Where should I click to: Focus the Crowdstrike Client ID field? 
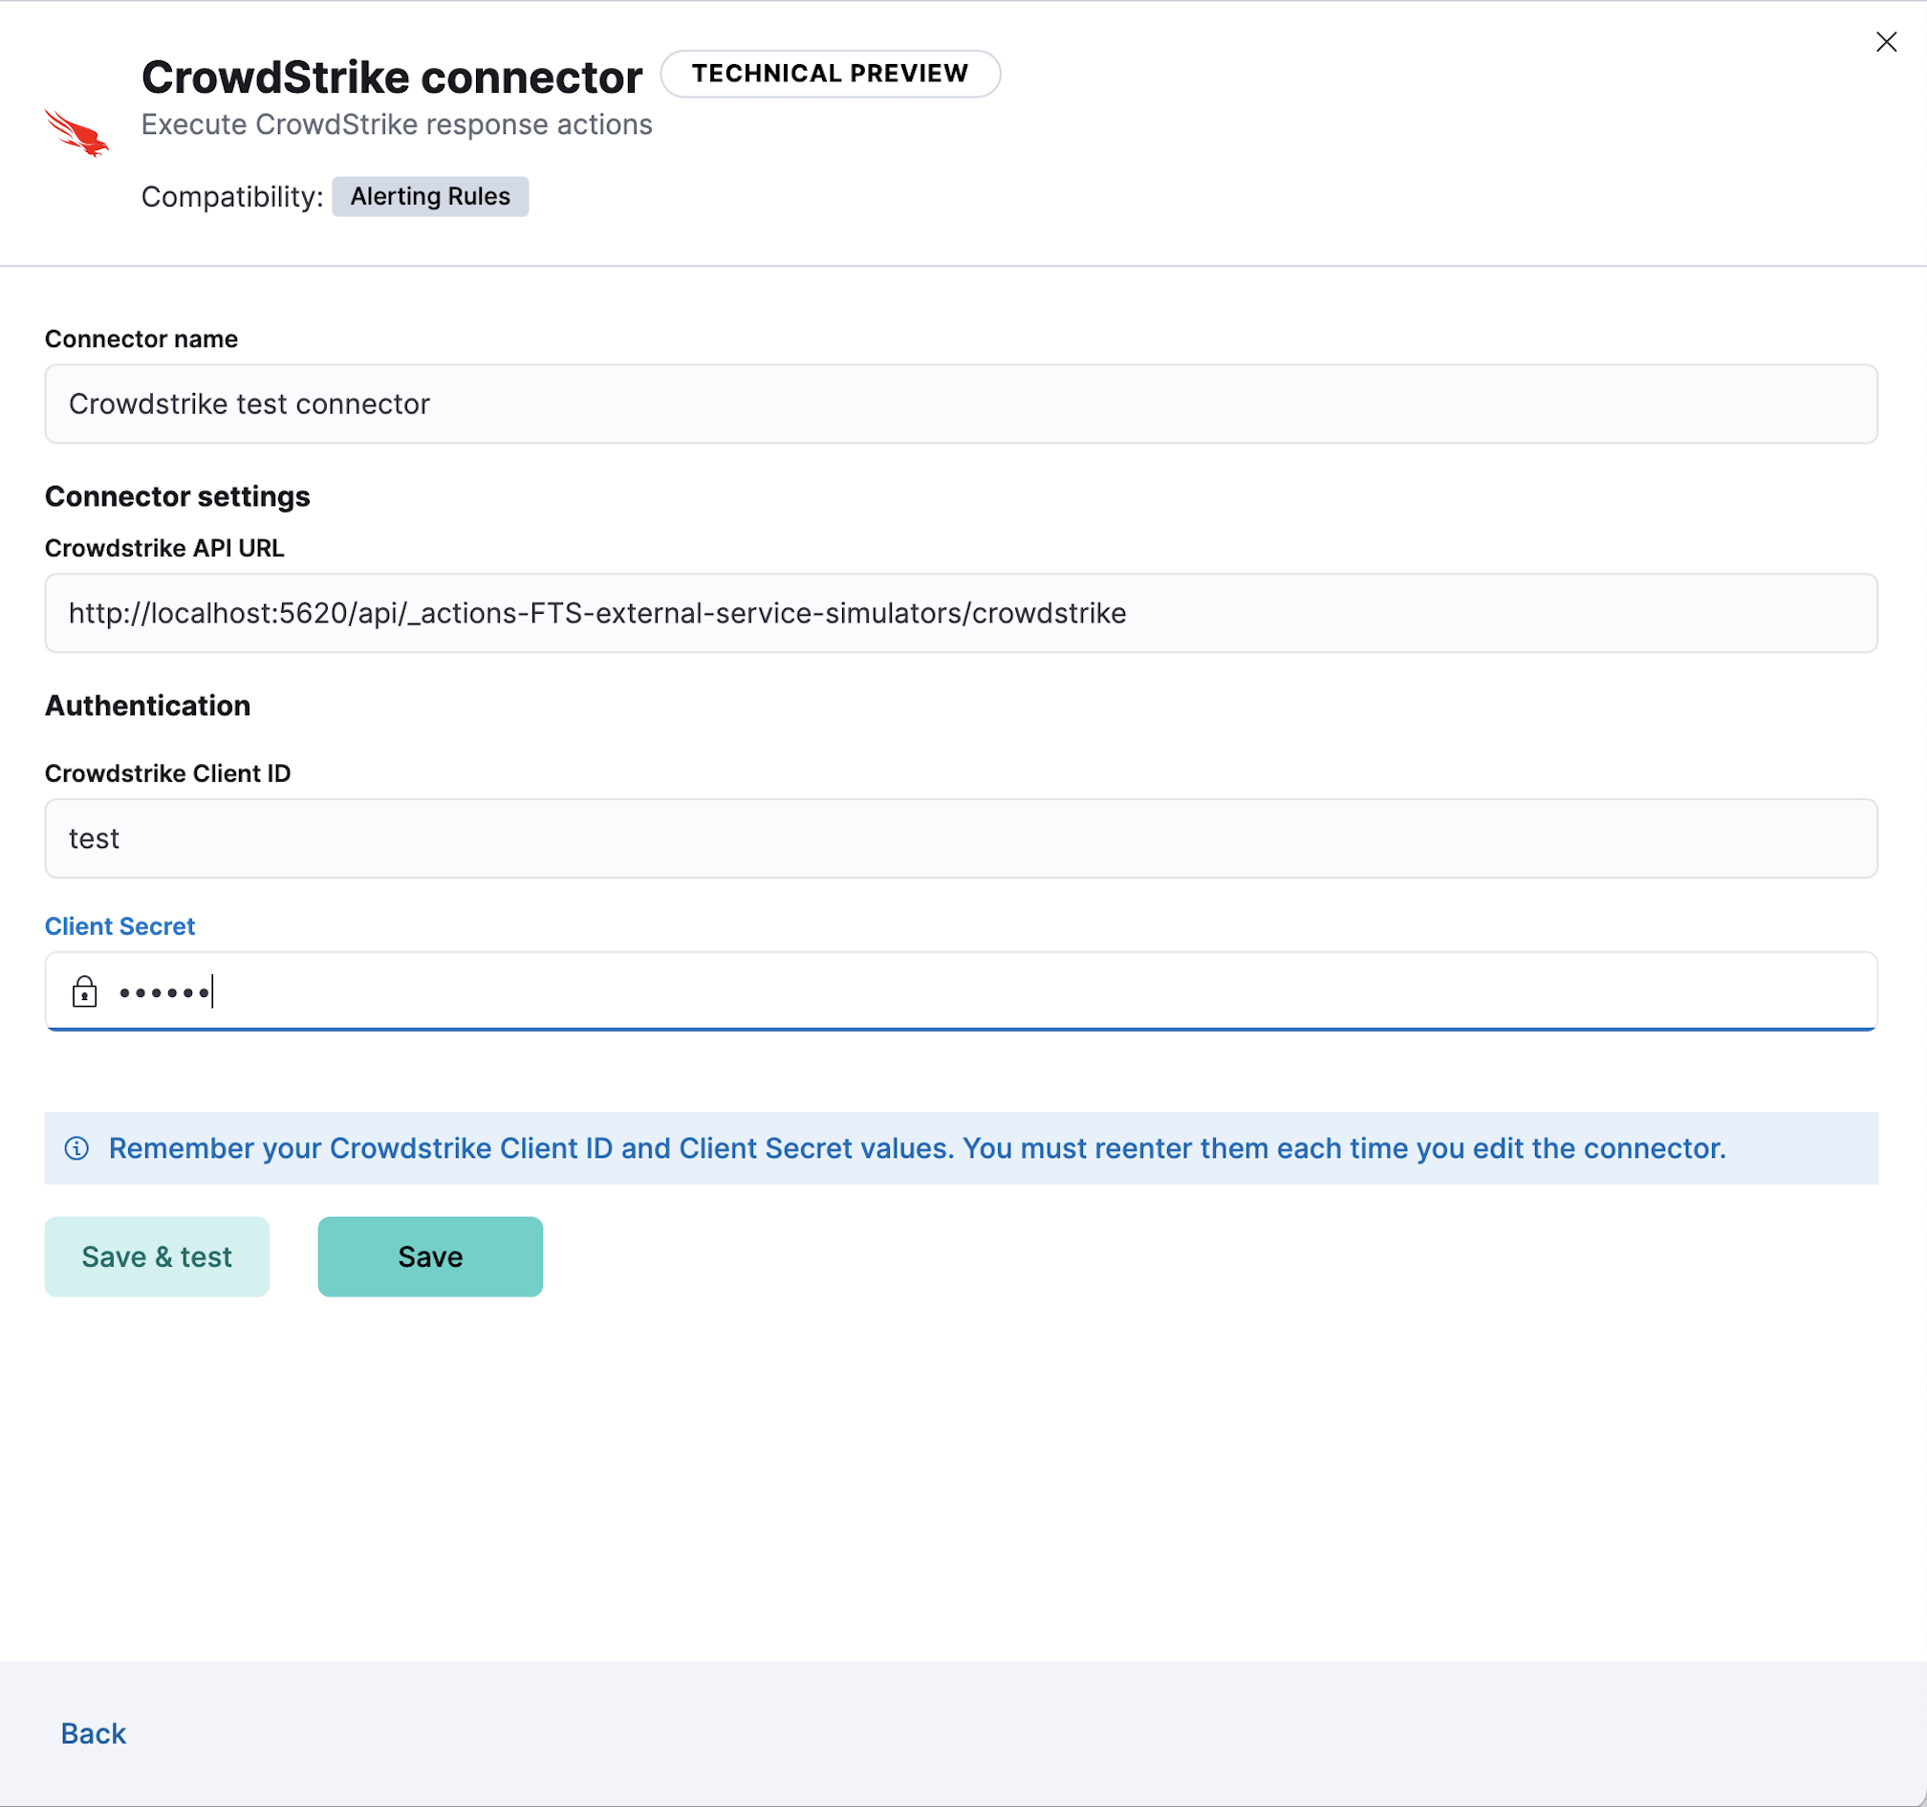[x=961, y=838]
